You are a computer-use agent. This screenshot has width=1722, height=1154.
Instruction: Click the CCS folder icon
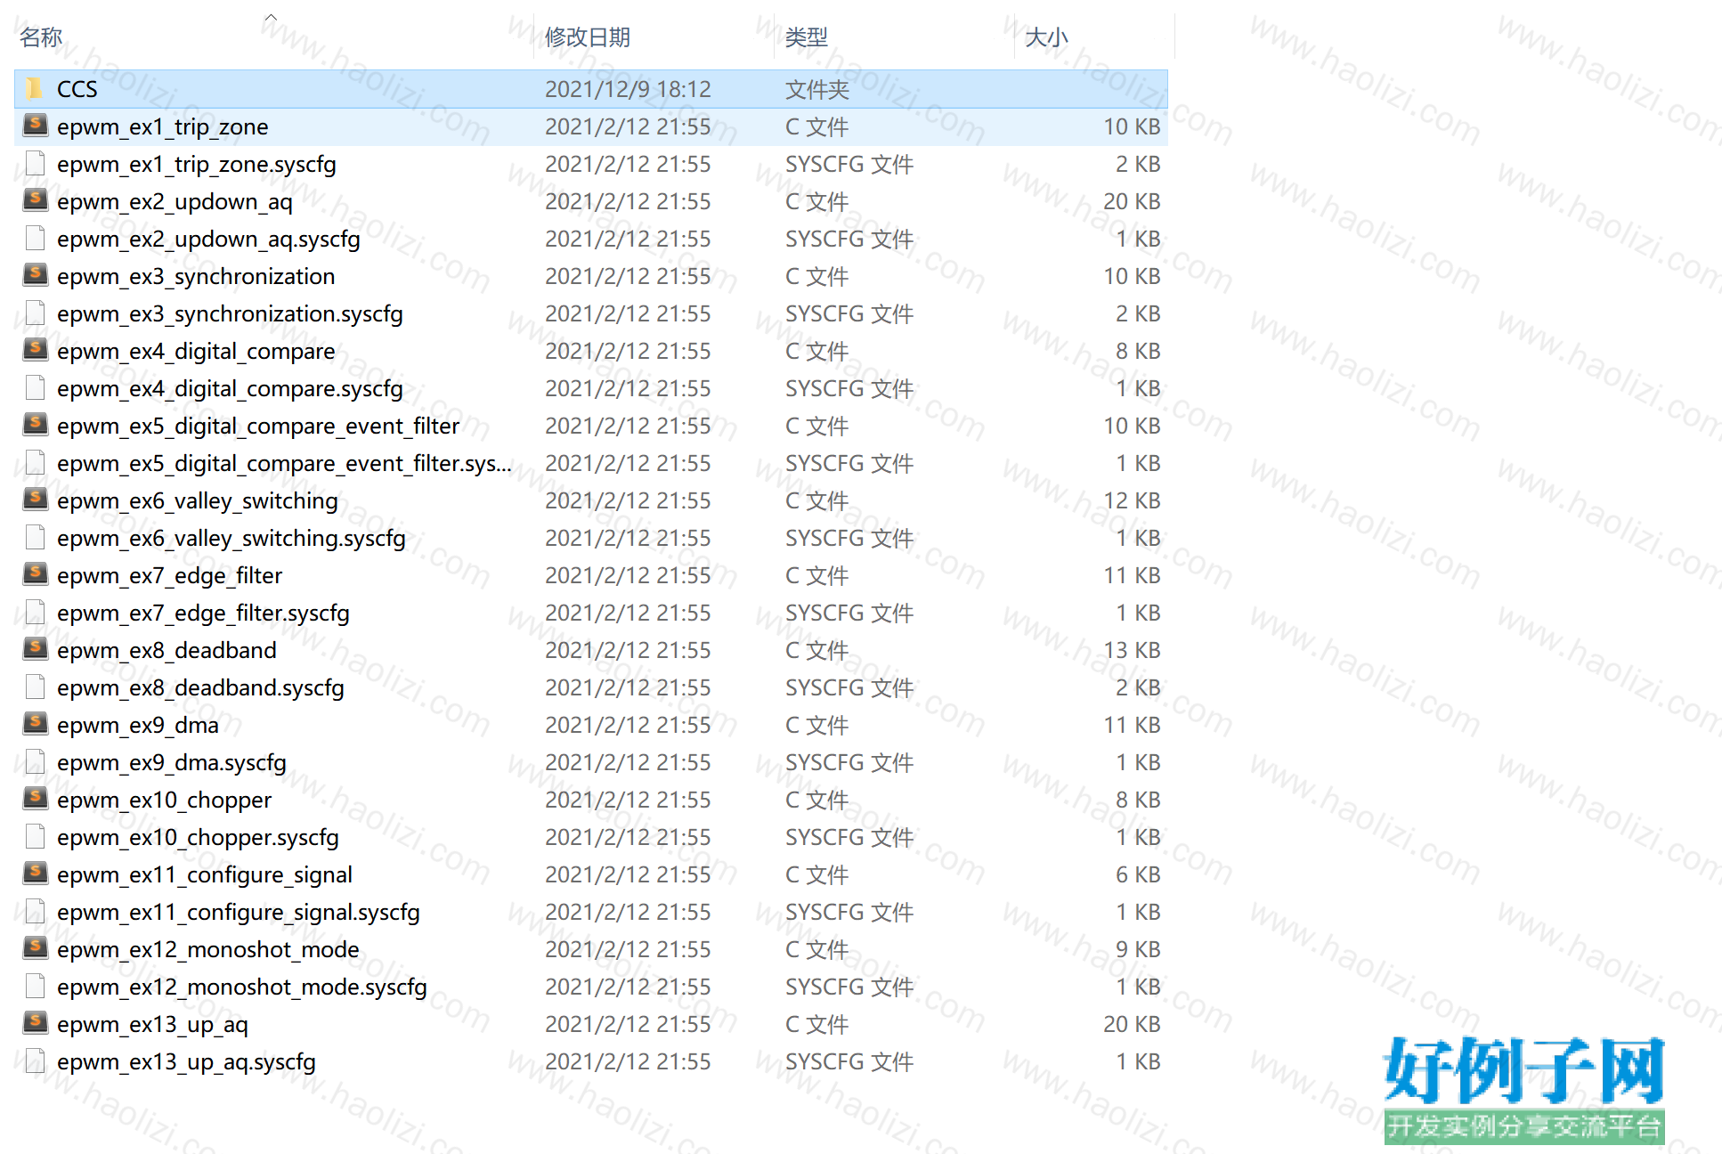35,88
